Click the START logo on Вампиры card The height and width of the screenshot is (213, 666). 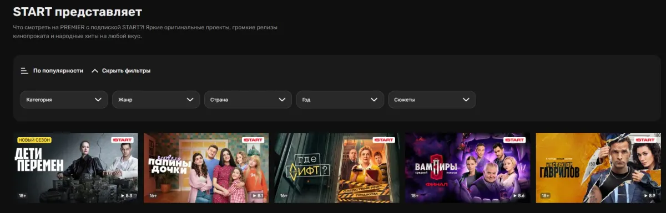[514, 140]
